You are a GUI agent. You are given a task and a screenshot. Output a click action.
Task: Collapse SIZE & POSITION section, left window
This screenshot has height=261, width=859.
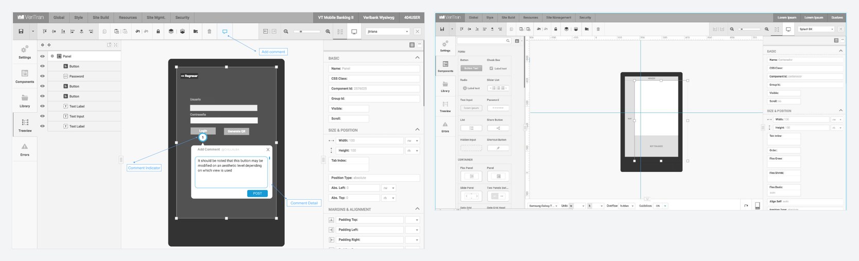click(x=417, y=130)
